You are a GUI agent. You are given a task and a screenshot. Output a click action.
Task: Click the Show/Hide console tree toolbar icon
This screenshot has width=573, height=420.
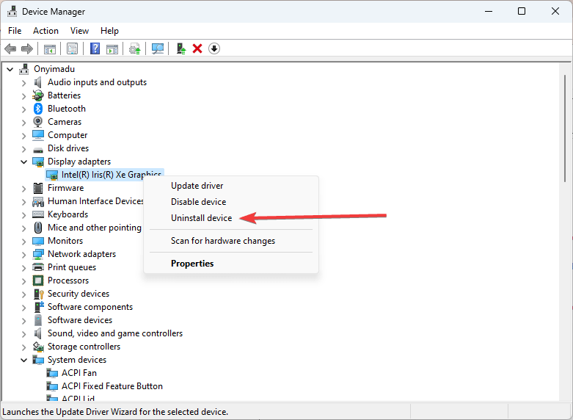tap(50, 48)
